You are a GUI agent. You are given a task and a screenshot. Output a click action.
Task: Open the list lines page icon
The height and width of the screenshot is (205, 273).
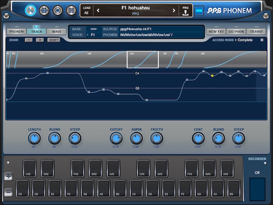click(71, 10)
